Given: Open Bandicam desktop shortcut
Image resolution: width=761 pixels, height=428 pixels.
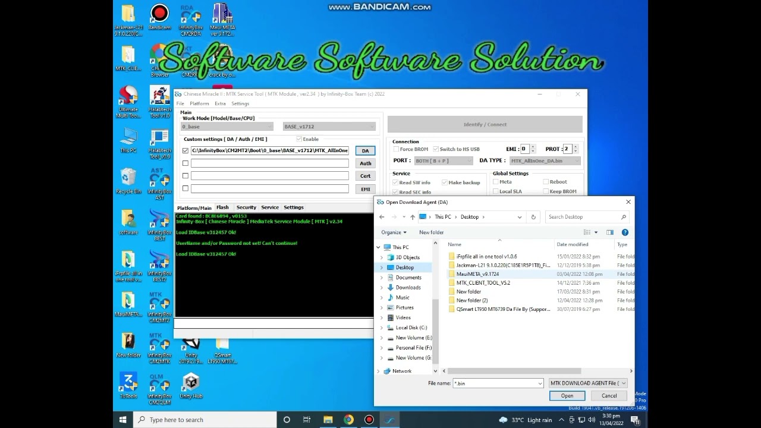Looking at the screenshot, I should [x=159, y=17].
